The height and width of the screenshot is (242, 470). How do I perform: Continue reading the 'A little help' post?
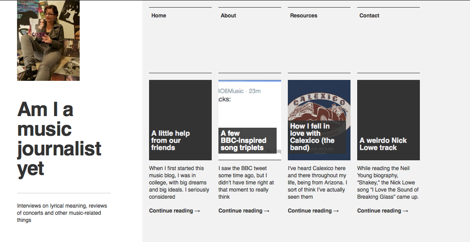[174, 211]
